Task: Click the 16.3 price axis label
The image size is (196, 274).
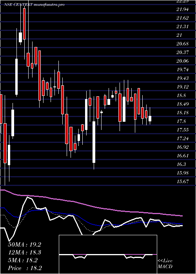Action: coord(181,164)
